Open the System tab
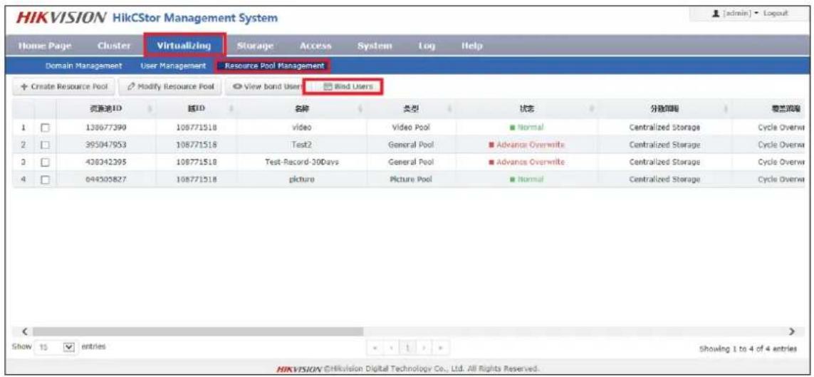 (375, 46)
